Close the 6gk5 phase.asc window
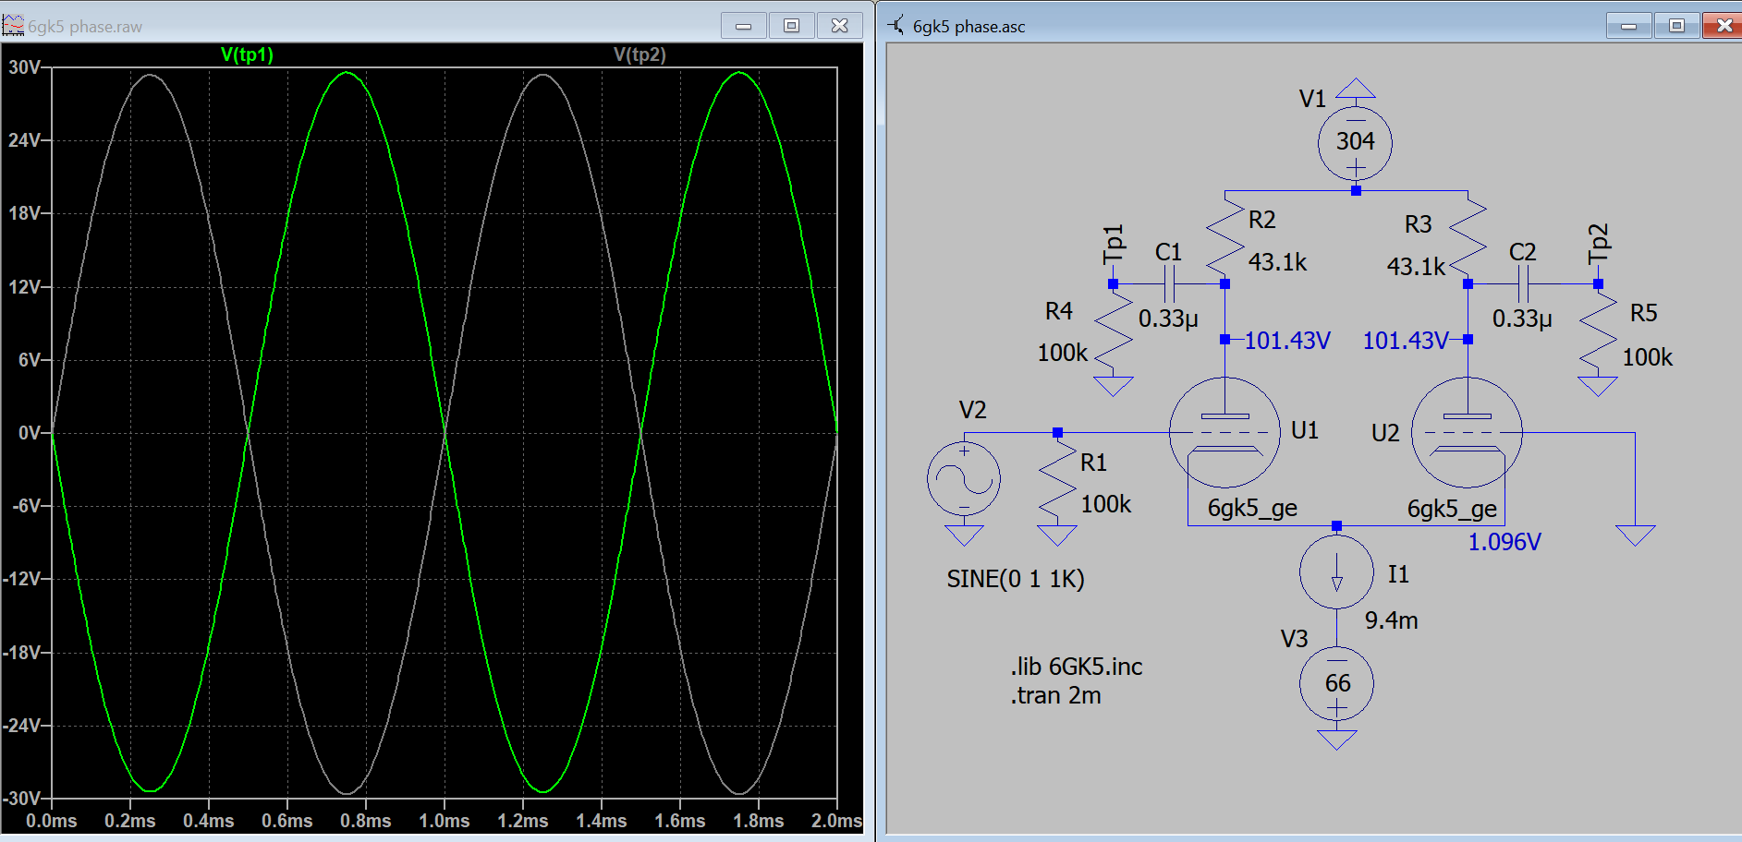The height and width of the screenshot is (842, 1742). click(x=1723, y=26)
